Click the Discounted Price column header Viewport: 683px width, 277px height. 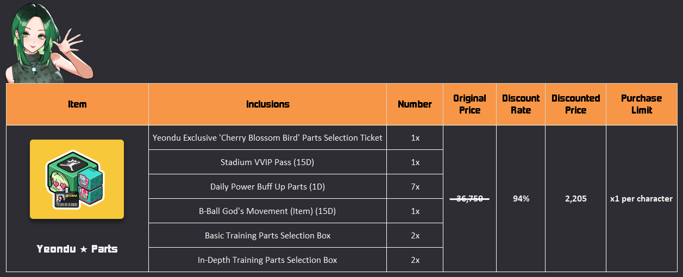tap(575, 104)
